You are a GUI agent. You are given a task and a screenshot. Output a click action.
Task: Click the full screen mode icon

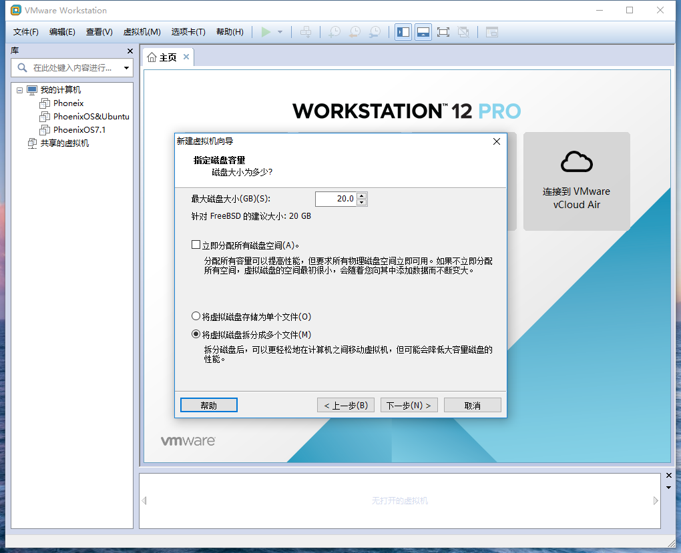[x=443, y=32]
